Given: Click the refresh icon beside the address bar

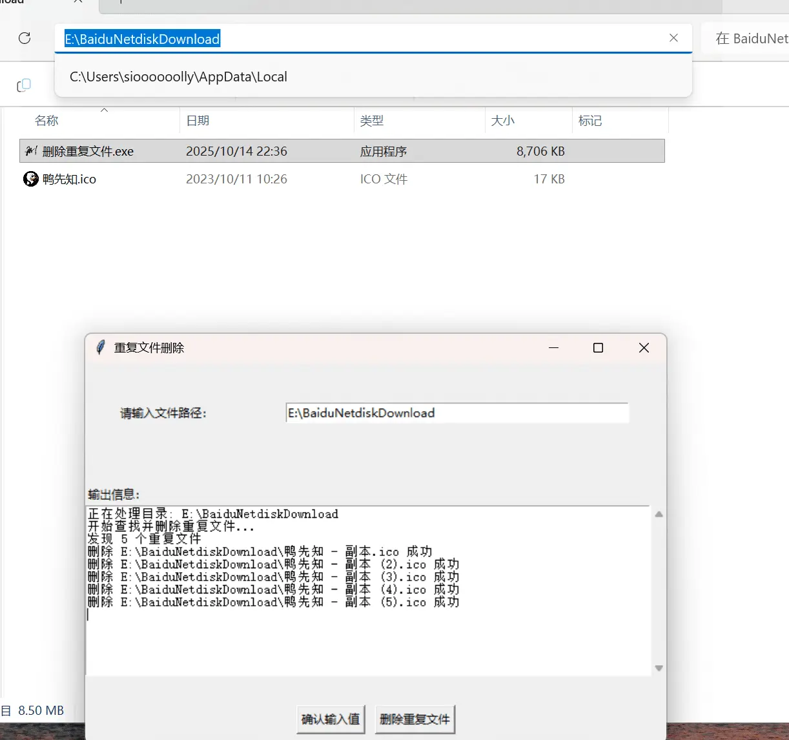Looking at the screenshot, I should click(25, 38).
